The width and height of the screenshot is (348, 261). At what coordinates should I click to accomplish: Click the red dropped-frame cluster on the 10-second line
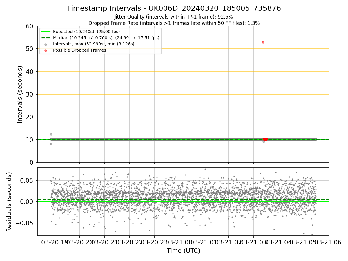click(x=265, y=139)
